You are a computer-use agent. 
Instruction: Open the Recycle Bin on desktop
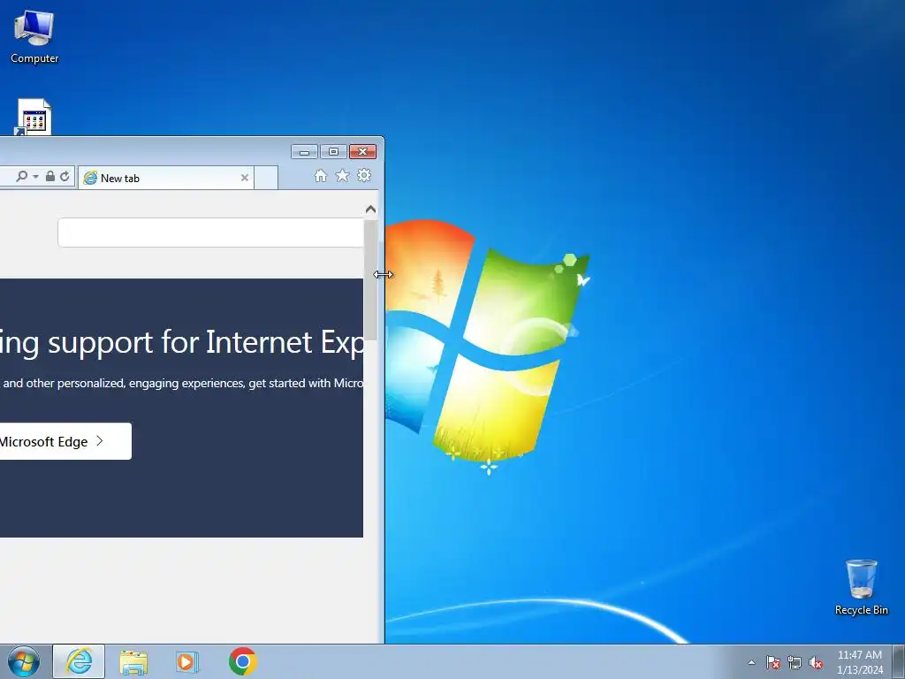coord(861,587)
